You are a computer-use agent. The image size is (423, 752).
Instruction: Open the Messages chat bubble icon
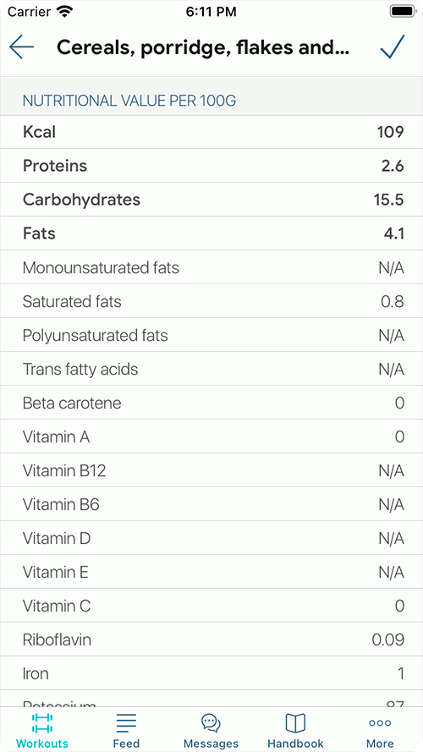coord(211,722)
